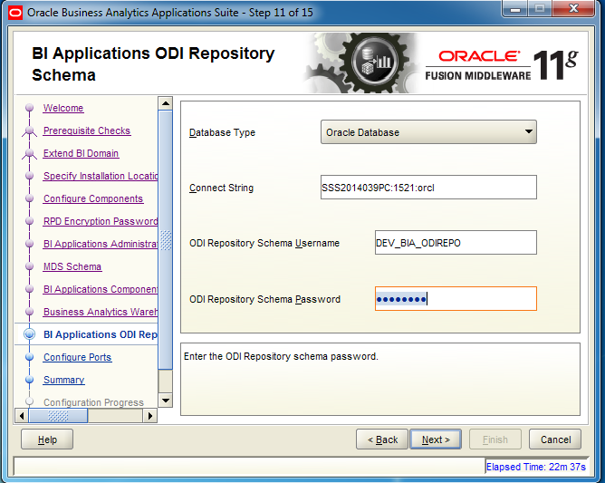This screenshot has width=605, height=483.
Task: Open the Database Type dropdown
Action: (428, 132)
